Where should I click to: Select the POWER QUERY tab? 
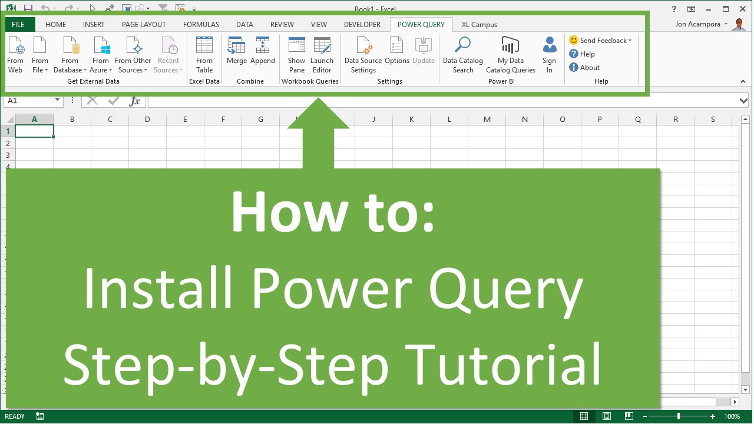[421, 25]
